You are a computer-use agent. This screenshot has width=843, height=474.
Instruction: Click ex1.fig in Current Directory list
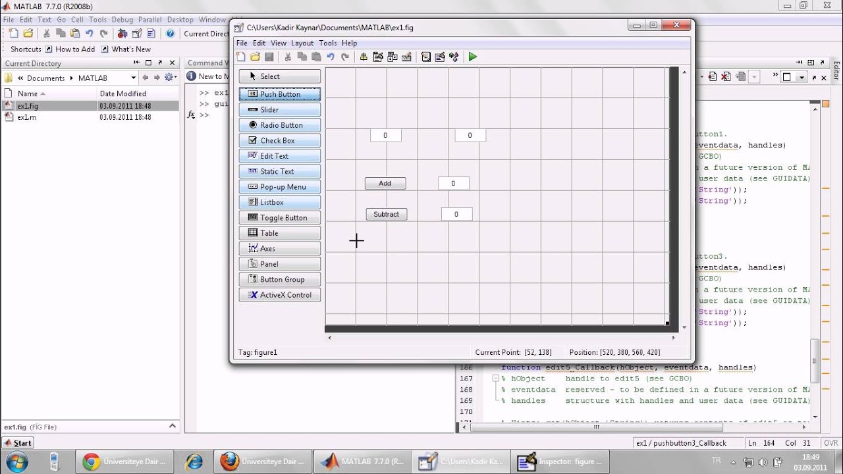click(90, 106)
